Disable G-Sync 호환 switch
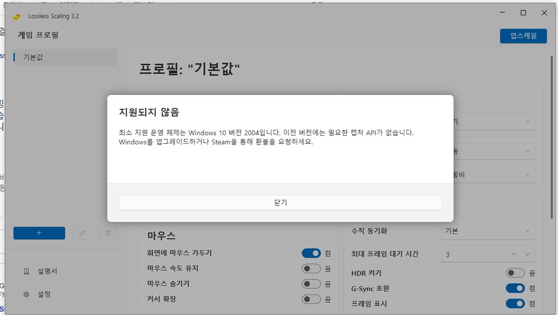The image size is (558, 315). coord(515,288)
